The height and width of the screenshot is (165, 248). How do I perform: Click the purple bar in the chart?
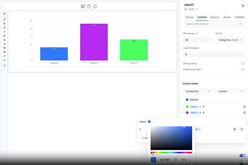tap(94, 42)
